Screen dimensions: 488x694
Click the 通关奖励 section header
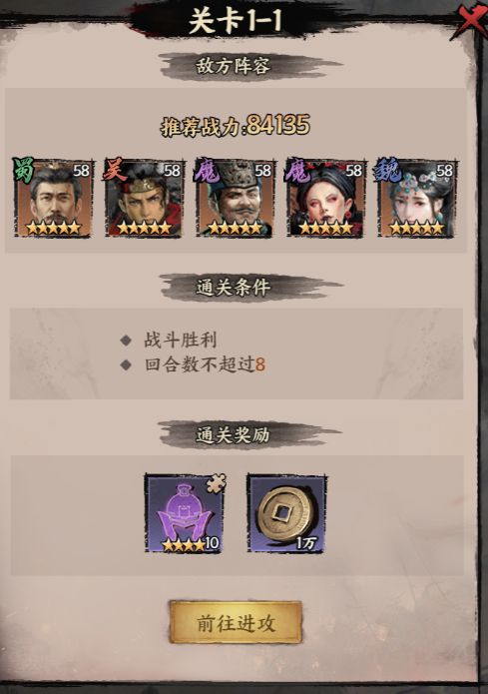234,435
